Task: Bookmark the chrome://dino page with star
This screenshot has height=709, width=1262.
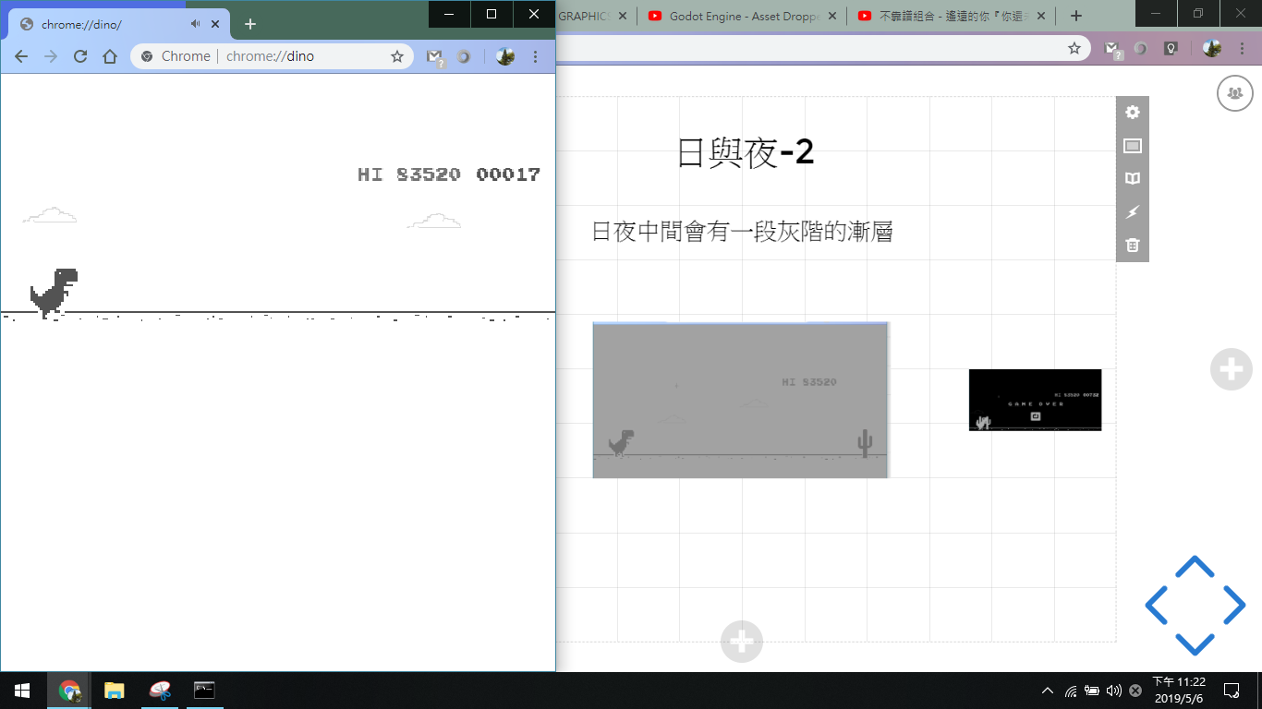Action: coord(397,56)
